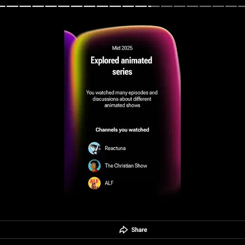The height and width of the screenshot is (245, 245).
Task: Open the yellow ALF channel avatar
Action: pyautogui.click(x=94, y=183)
